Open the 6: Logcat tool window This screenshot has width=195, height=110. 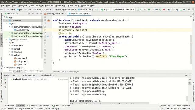click(x=32, y=105)
